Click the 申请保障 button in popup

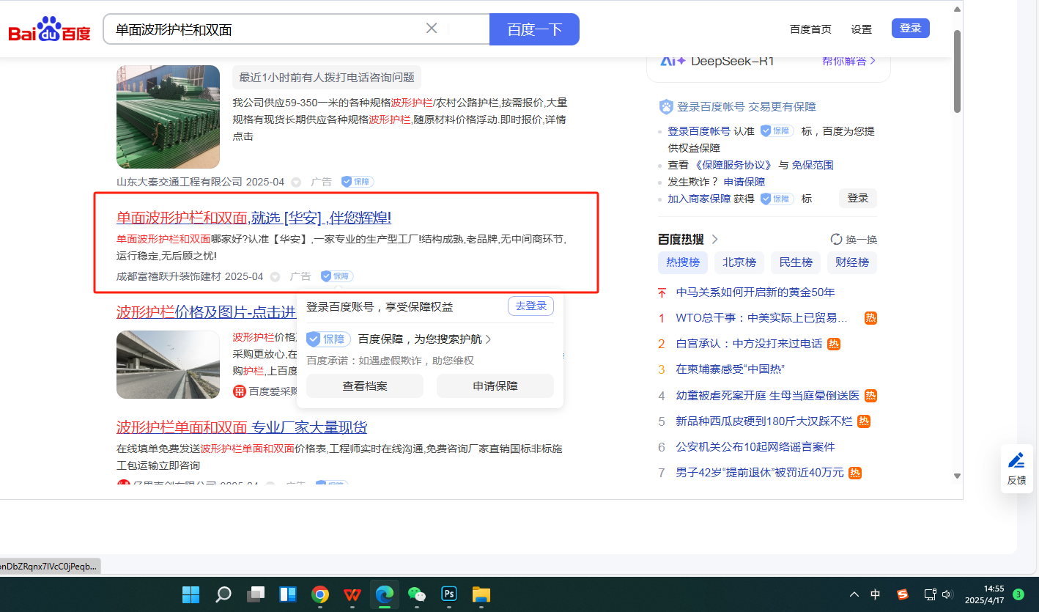495,386
